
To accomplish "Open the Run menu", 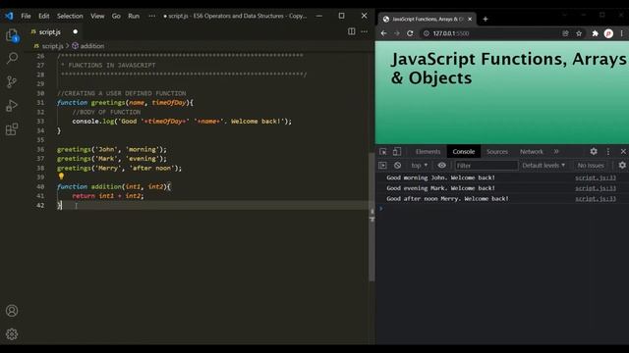I will [134, 16].
